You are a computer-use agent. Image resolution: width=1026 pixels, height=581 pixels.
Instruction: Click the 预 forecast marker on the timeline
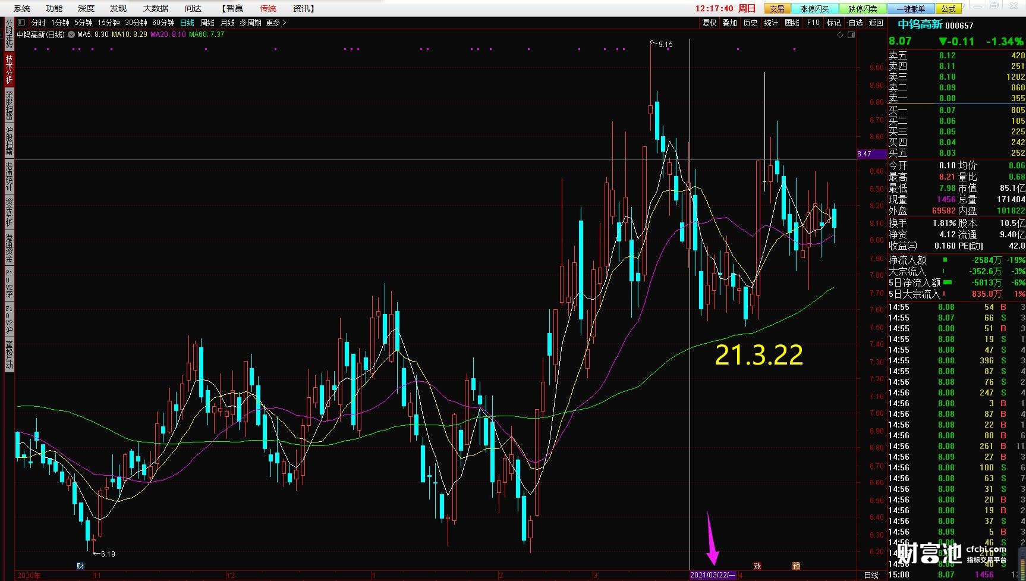point(796,566)
